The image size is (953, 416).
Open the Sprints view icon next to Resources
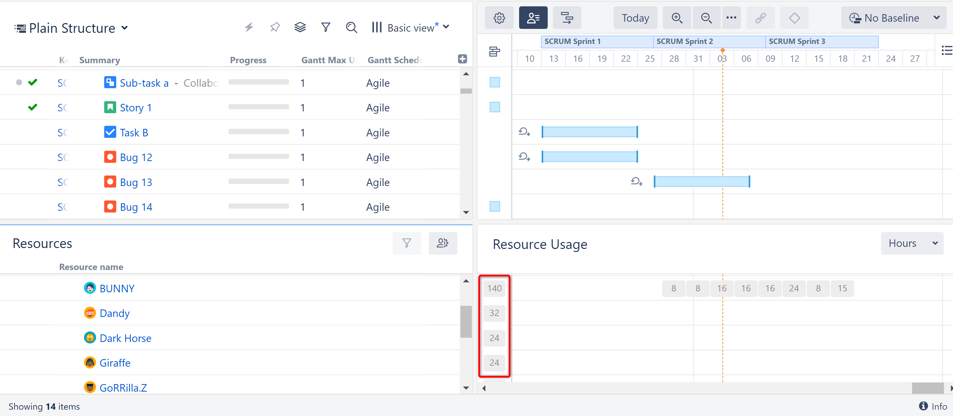[567, 17]
